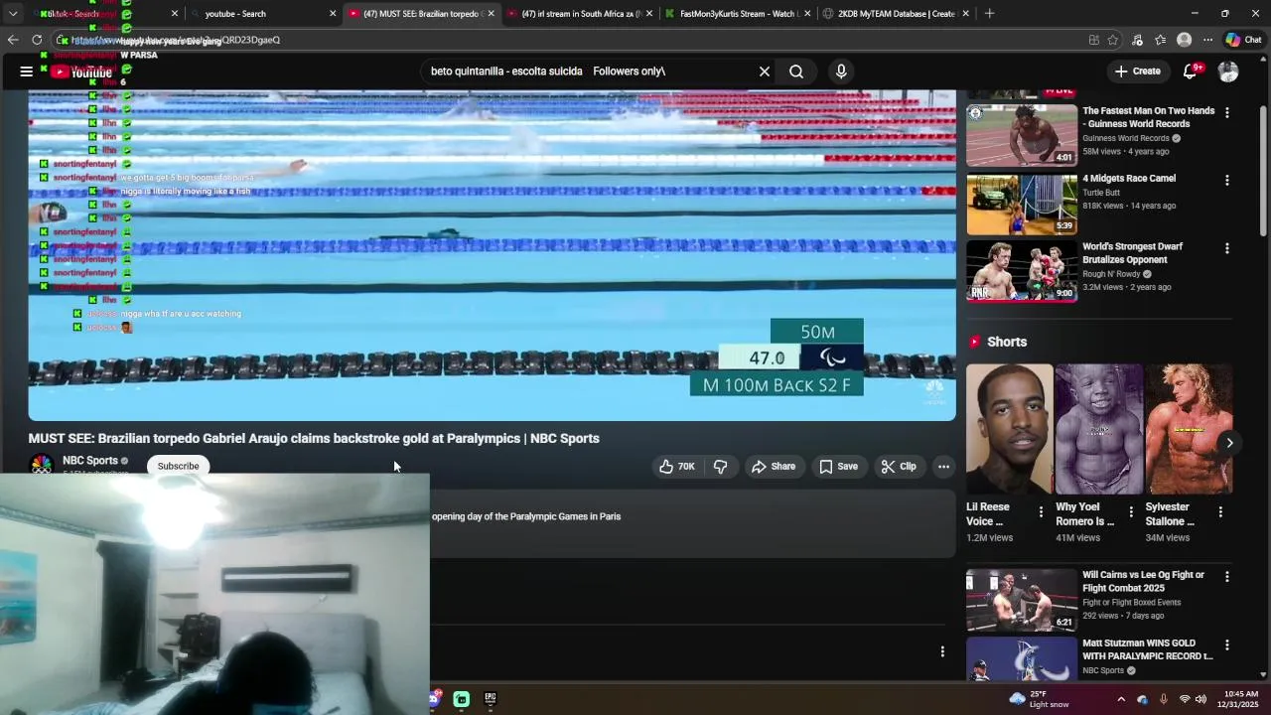This screenshot has height=715, width=1271.
Task: Switch to 2KDB MyTEAM Database tab
Action: [x=894, y=14]
